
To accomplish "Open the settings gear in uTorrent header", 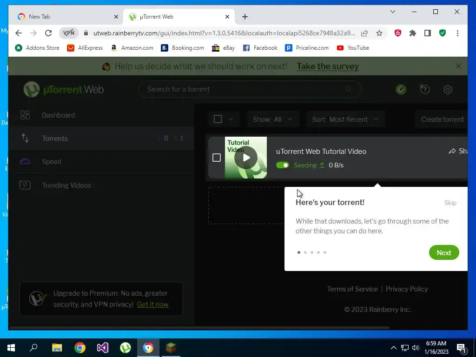I will pyautogui.click(x=448, y=90).
